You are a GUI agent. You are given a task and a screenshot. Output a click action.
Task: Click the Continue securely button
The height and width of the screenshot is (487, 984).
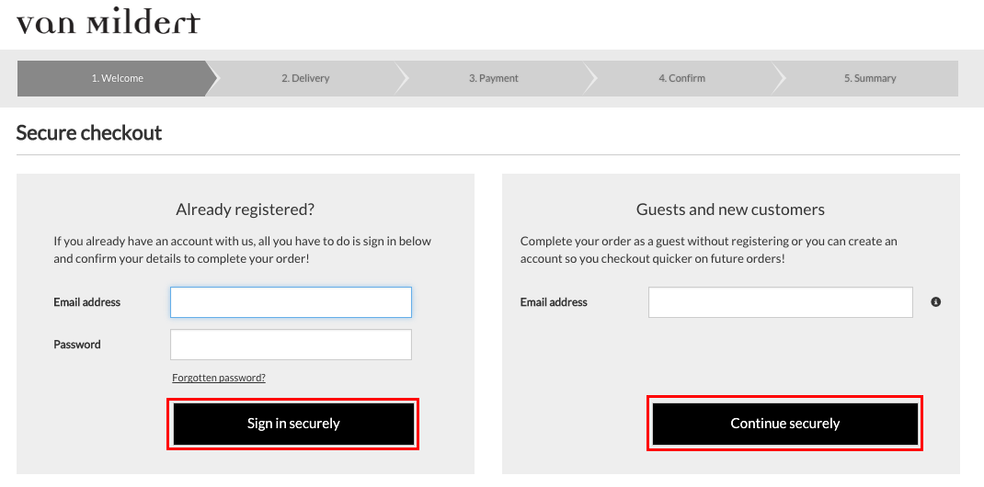tap(785, 424)
